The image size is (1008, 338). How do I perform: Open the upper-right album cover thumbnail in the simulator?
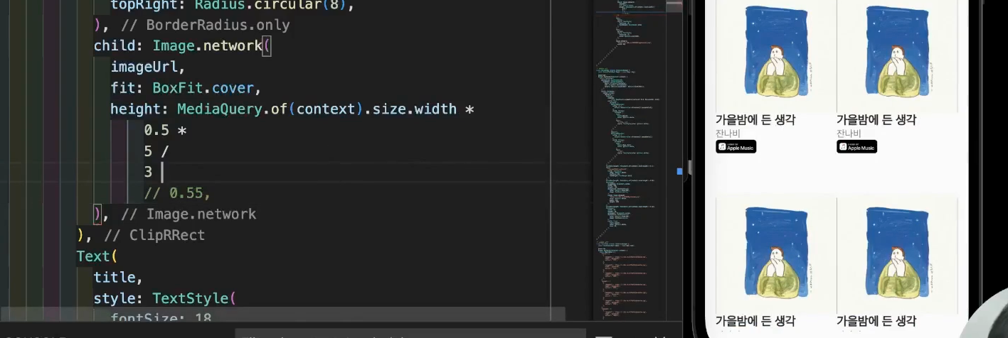897,56
